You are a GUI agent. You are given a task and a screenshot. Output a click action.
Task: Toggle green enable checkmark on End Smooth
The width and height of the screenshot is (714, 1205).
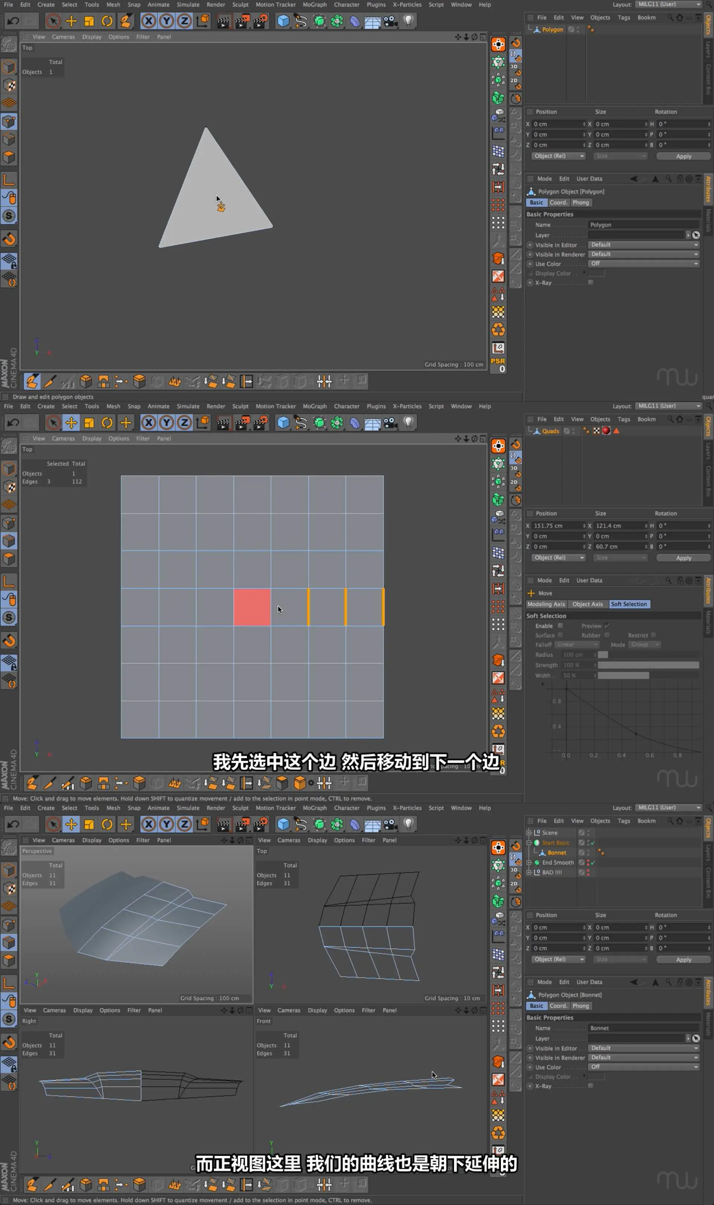tap(593, 862)
